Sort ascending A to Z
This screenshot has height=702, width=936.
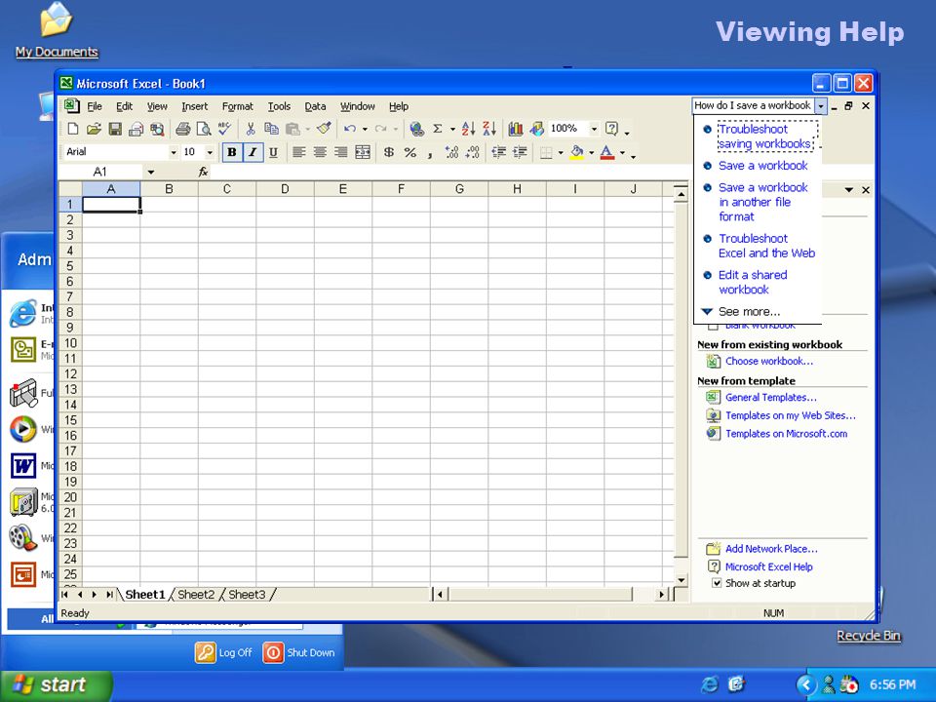469,129
